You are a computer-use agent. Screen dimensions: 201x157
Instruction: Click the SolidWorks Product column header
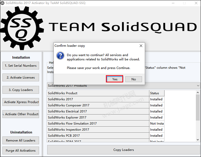tap(98, 93)
